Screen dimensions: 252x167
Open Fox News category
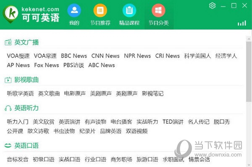click(47, 65)
